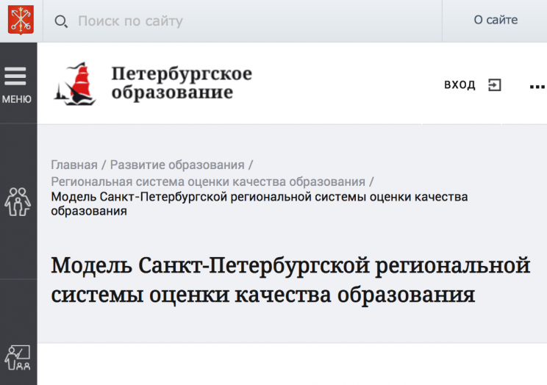
Task: Open the 'О сайте' tab
Action: pos(495,21)
